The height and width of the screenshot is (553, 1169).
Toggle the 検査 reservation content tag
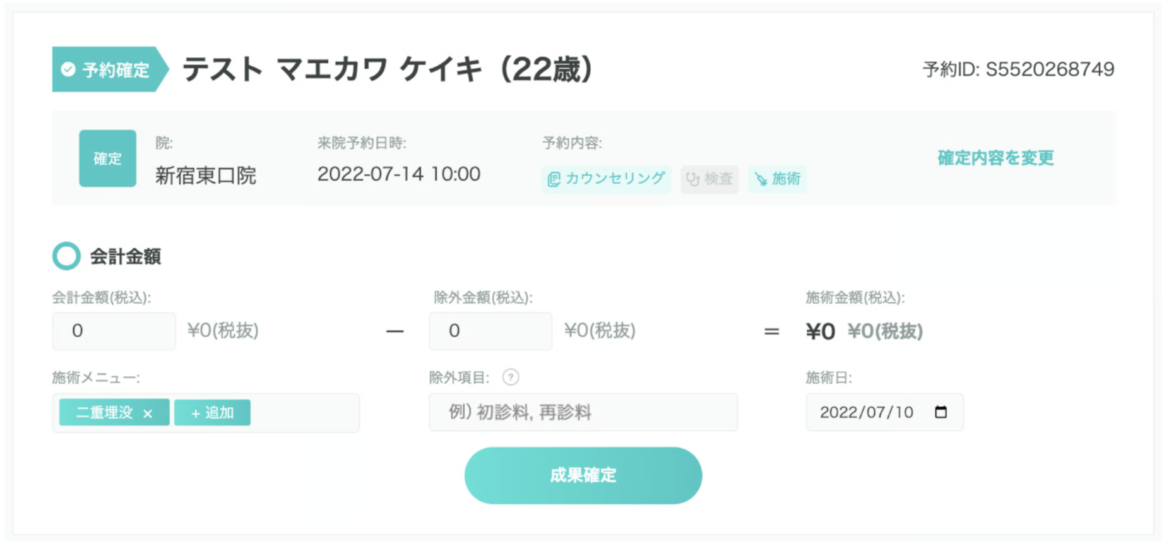(710, 179)
